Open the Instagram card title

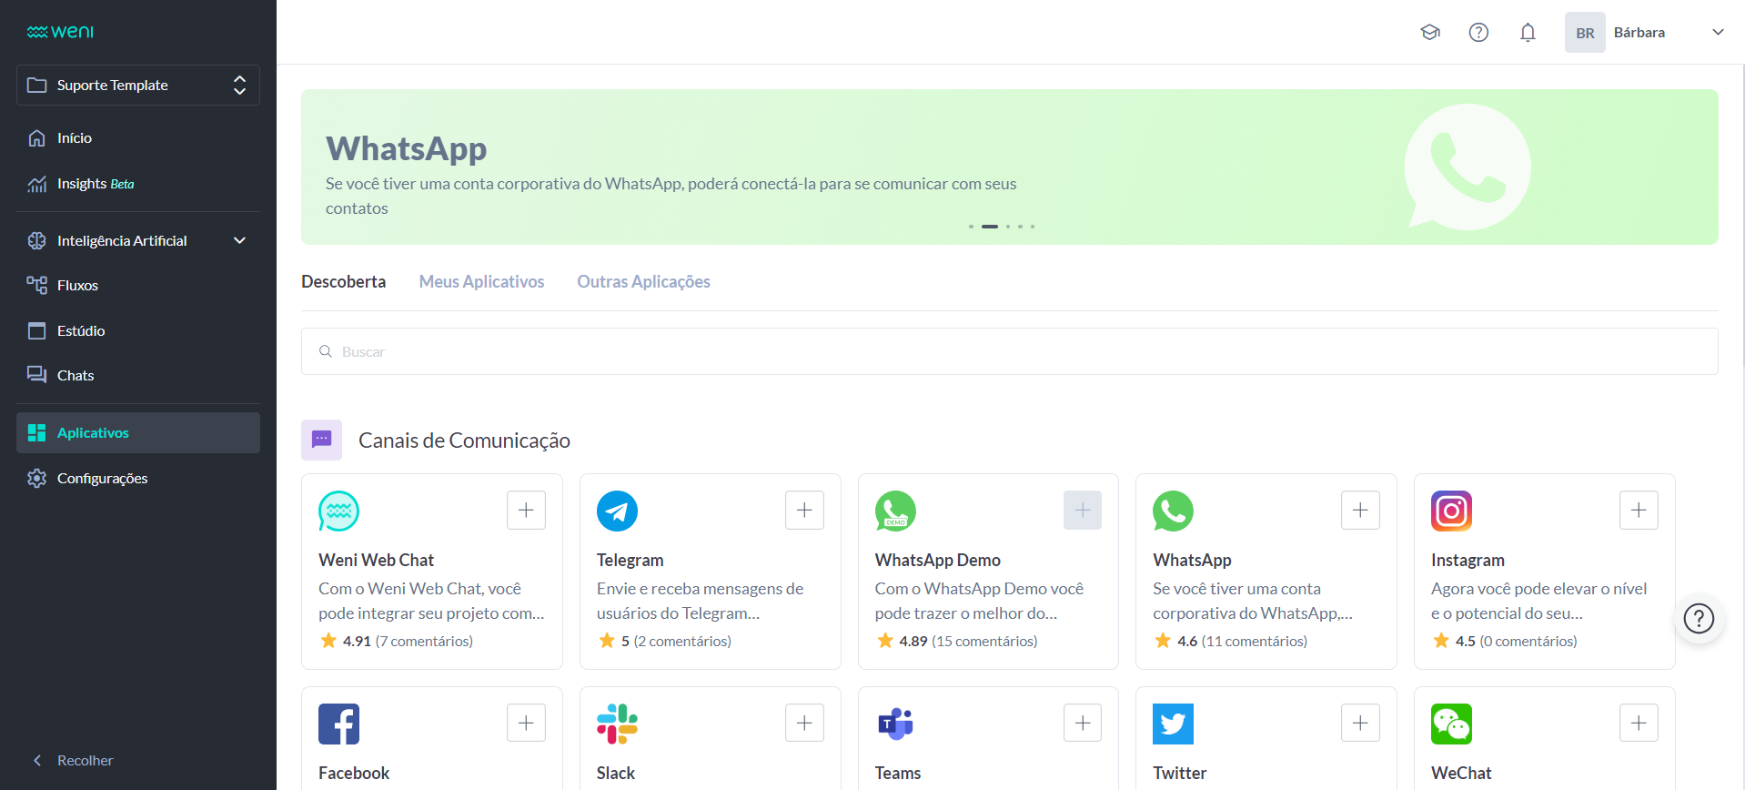click(1468, 560)
